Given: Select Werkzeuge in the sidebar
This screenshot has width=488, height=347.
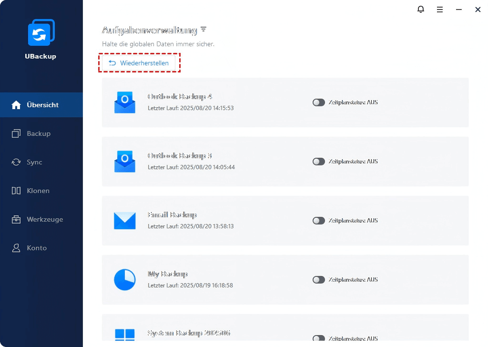Looking at the screenshot, I should pyautogui.click(x=45, y=219).
